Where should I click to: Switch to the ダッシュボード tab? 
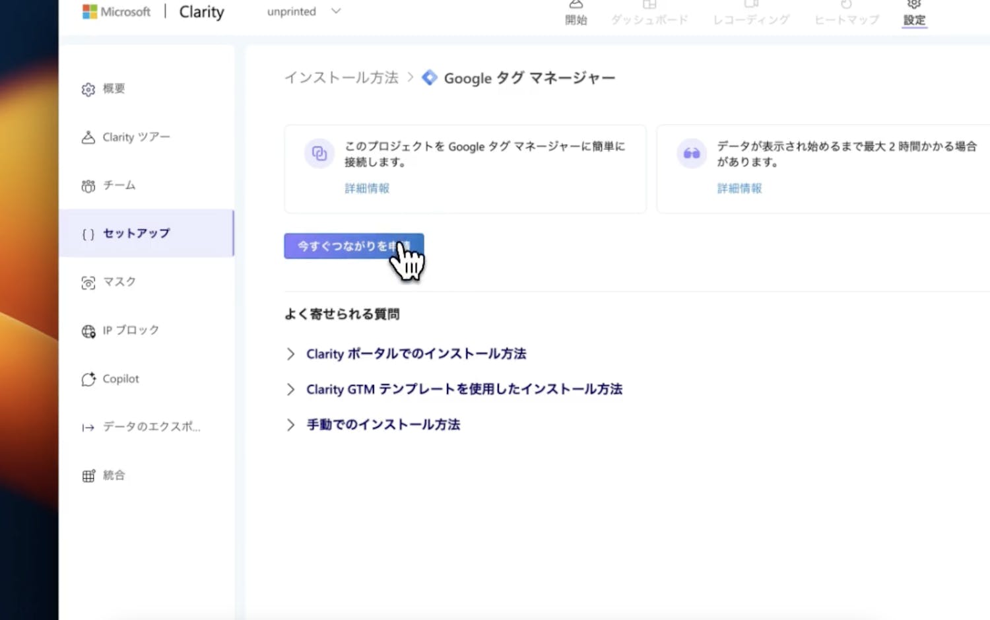(649, 15)
